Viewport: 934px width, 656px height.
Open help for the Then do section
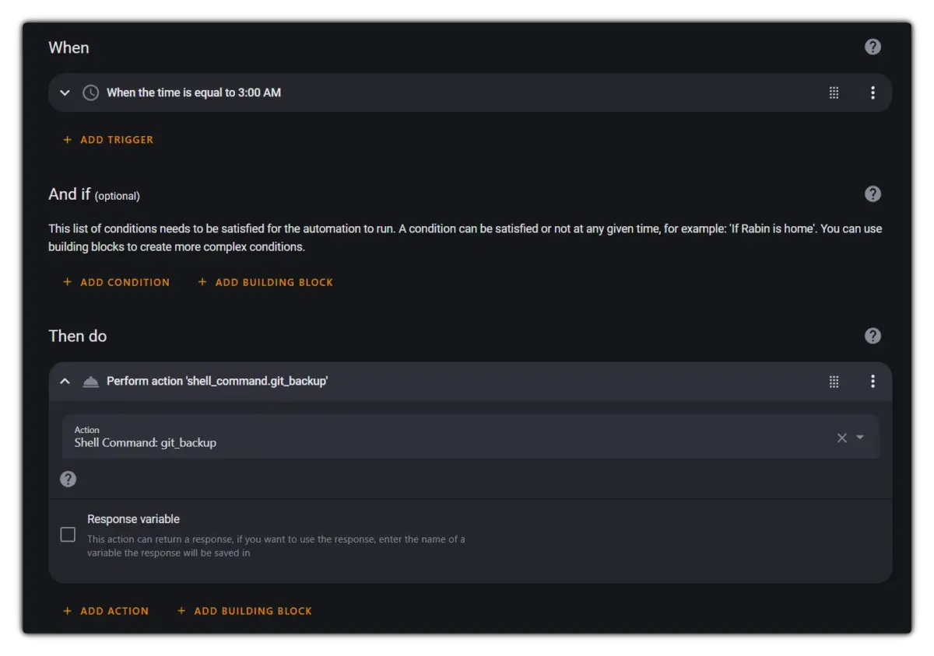point(873,336)
